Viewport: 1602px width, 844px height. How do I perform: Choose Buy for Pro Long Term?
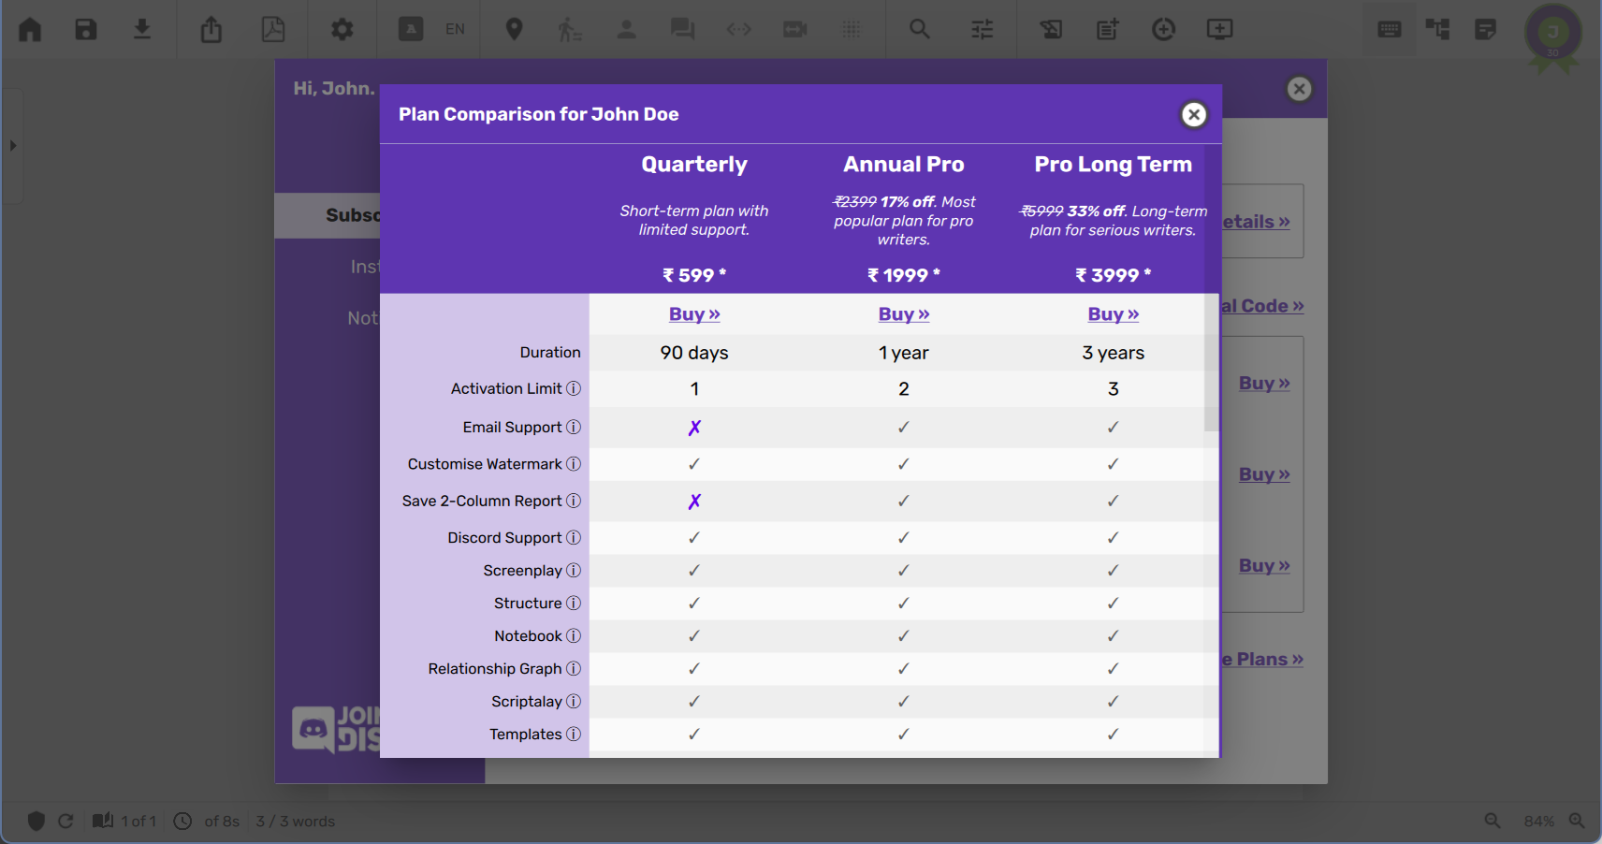1114,314
